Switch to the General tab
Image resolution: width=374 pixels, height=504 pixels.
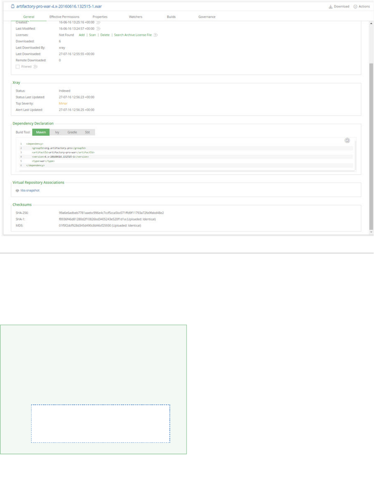pyautogui.click(x=29, y=17)
